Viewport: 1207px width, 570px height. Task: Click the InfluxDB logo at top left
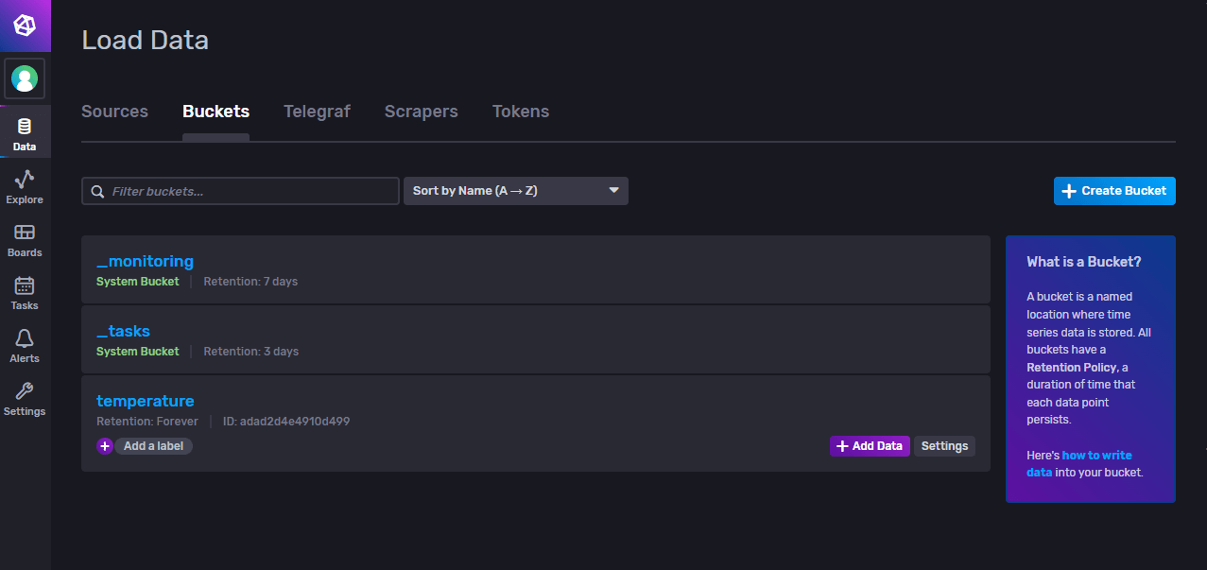pyautogui.click(x=25, y=26)
